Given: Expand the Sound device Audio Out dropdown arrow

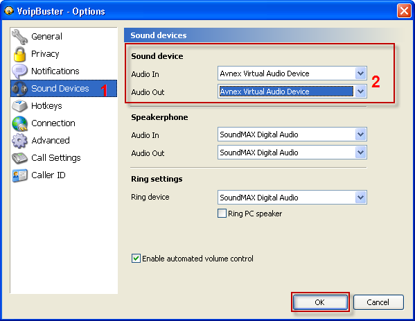Looking at the screenshot, I should pos(360,92).
